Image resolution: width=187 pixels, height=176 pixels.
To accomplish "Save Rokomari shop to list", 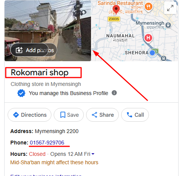I will 69,115.
